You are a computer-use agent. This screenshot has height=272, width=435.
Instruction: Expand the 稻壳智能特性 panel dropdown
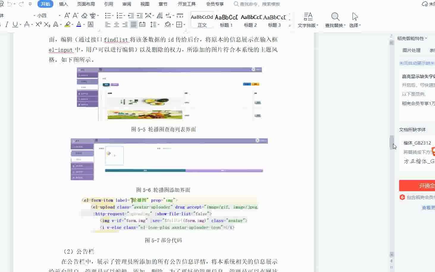(x=425, y=38)
